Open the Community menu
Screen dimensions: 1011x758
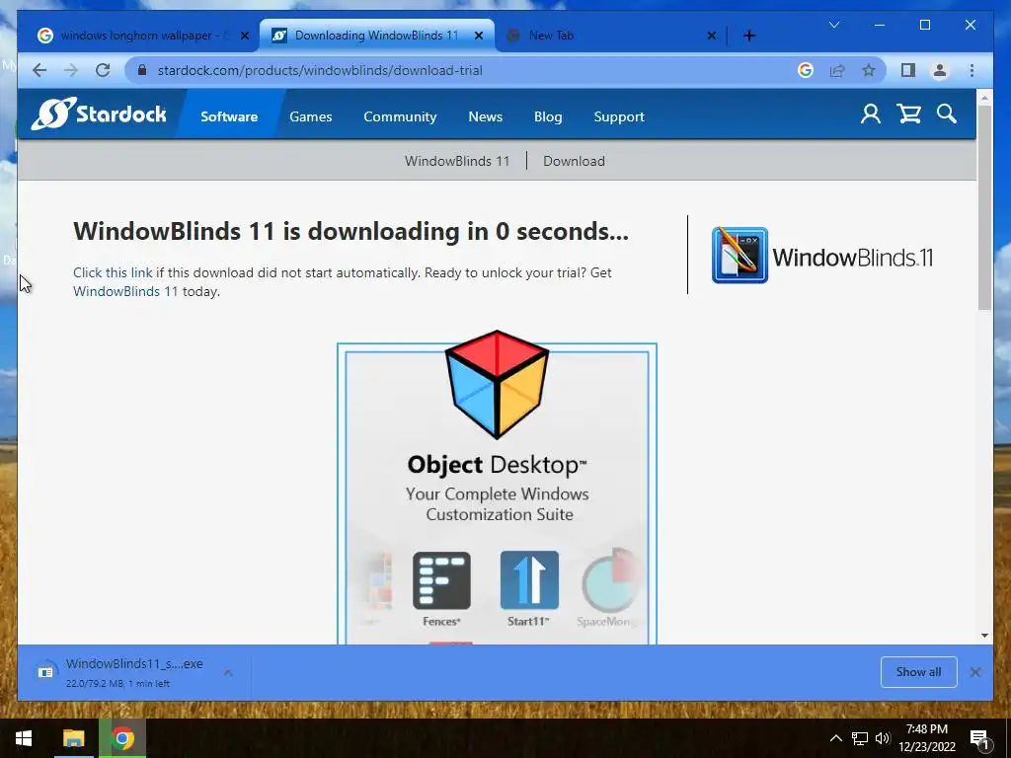(400, 116)
